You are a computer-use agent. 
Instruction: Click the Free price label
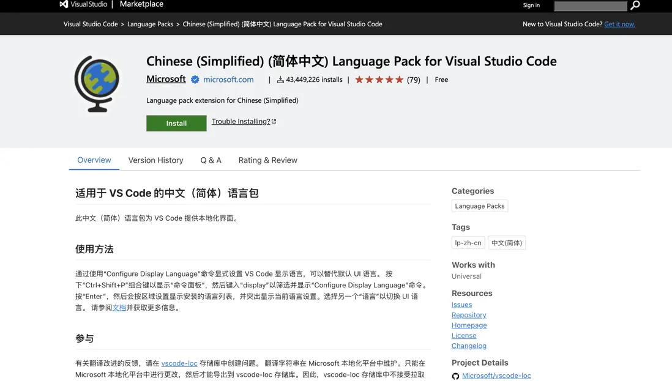(x=441, y=80)
